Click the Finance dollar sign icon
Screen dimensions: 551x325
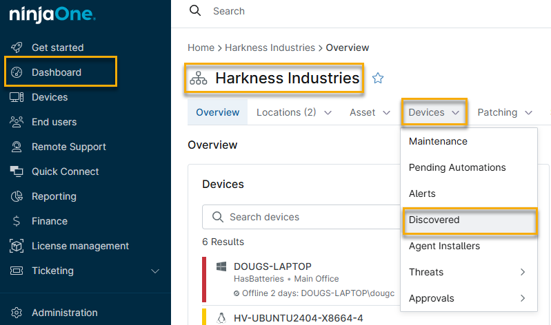[x=17, y=221]
